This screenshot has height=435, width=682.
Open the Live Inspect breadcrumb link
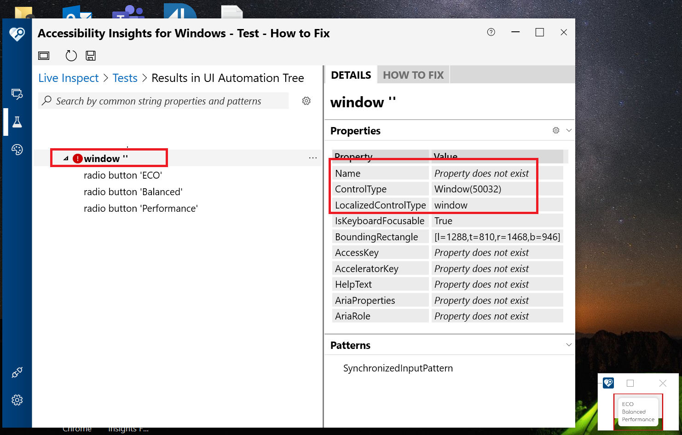(x=68, y=78)
